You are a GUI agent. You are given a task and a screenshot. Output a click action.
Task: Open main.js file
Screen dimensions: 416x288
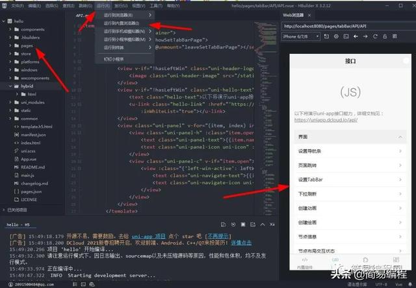click(x=27, y=175)
